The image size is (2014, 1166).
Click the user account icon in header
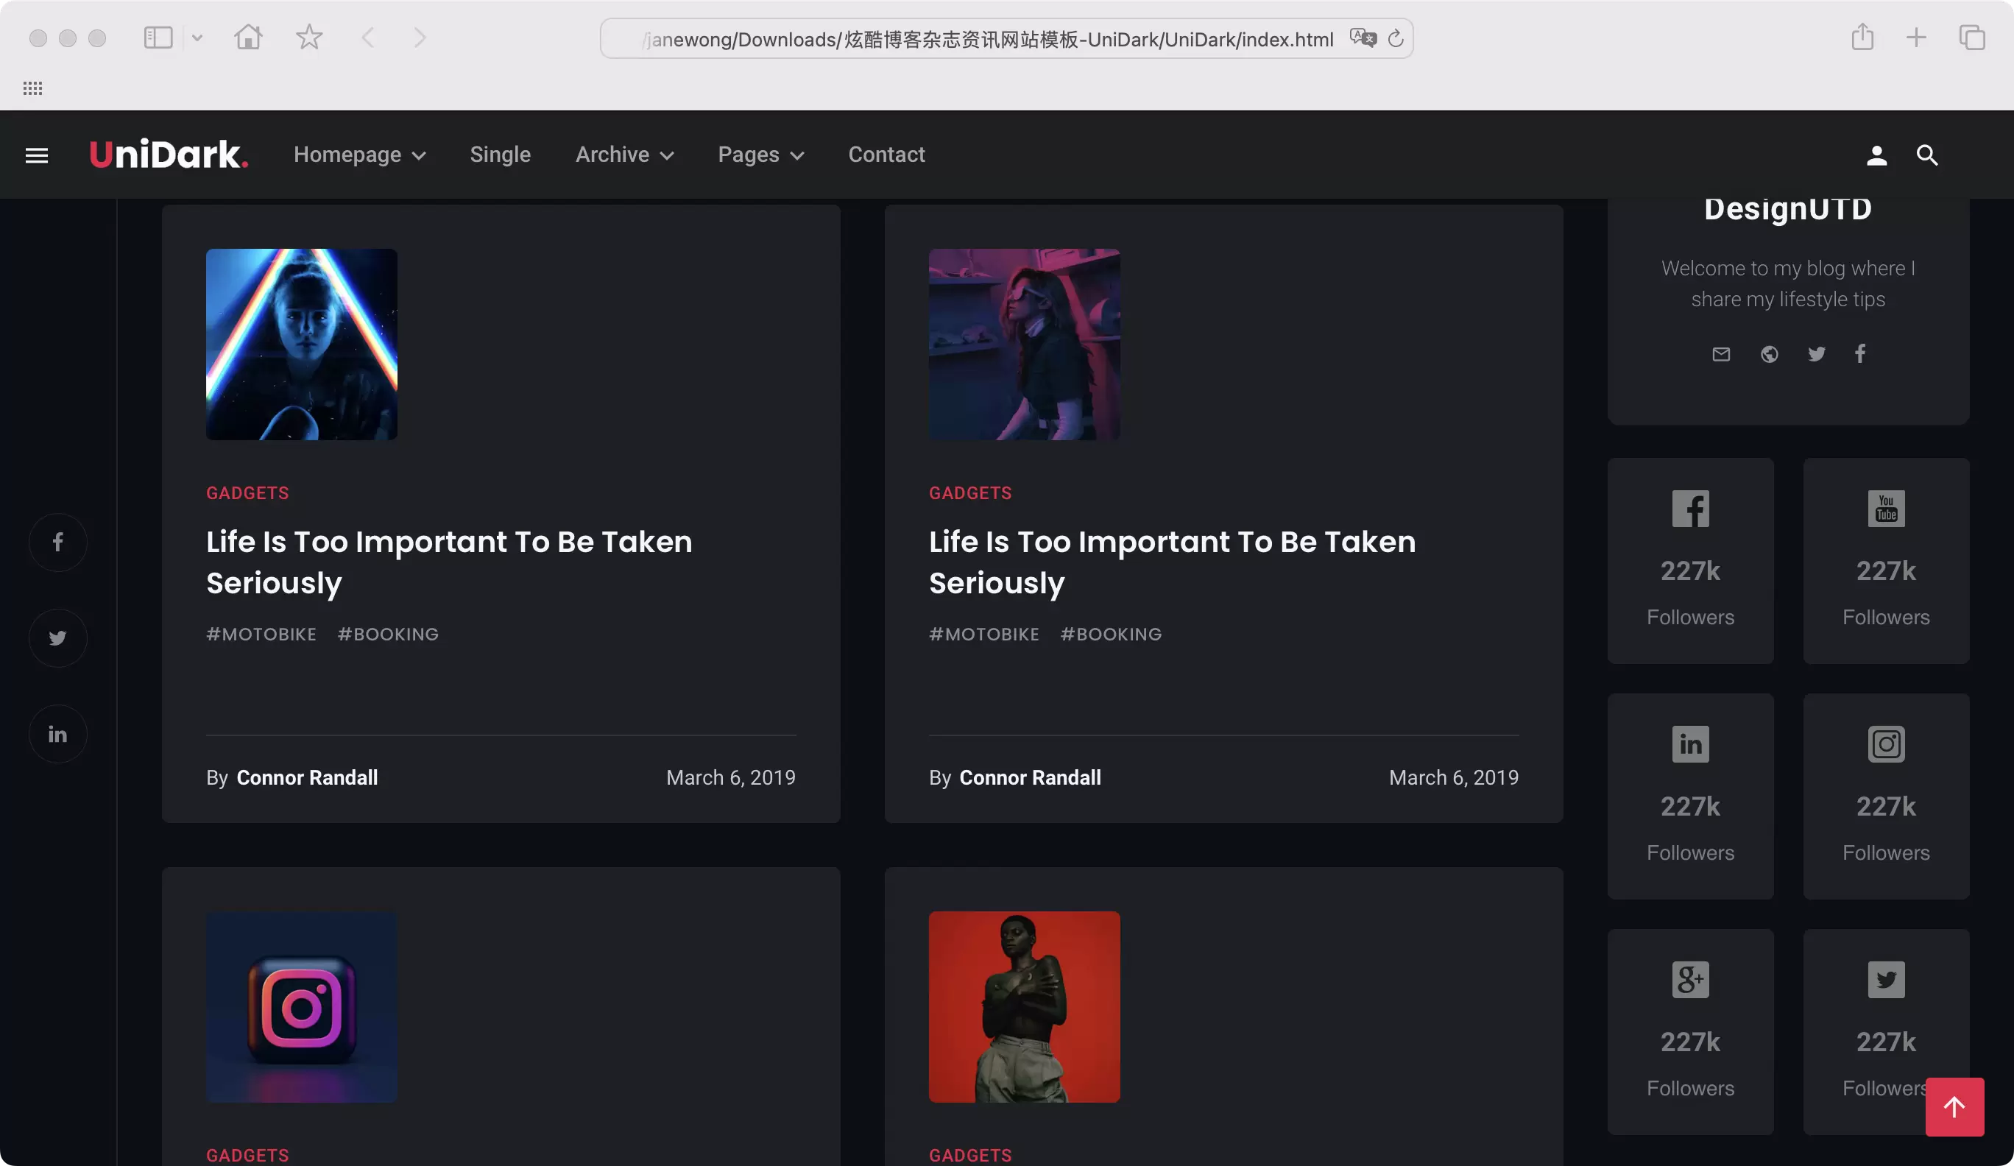1876,154
